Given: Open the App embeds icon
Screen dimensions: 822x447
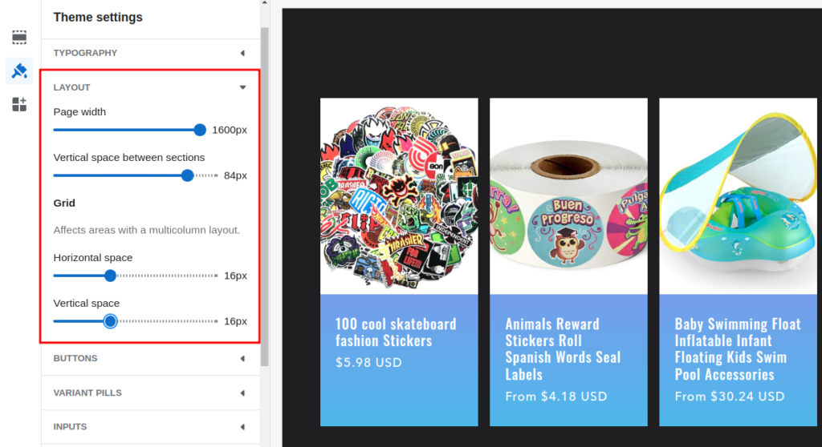Looking at the screenshot, I should [x=19, y=104].
